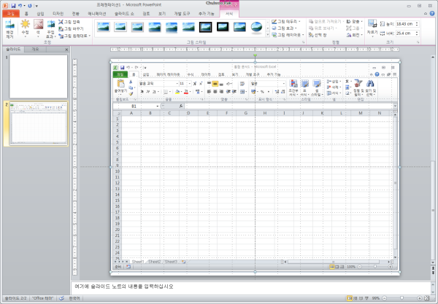This screenshot has height=304, width=438.
Task: Switch to Reading view in status bar
Action: point(361,298)
